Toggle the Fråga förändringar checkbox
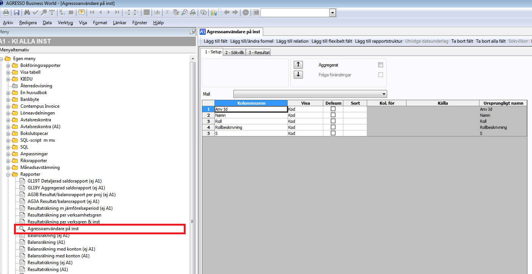Screen dimensions: 532x274 [380, 75]
